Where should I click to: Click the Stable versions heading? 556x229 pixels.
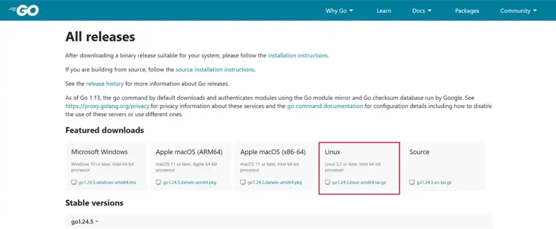pos(94,203)
